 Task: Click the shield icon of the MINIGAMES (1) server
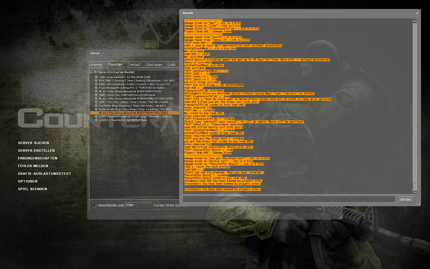point(96,98)
